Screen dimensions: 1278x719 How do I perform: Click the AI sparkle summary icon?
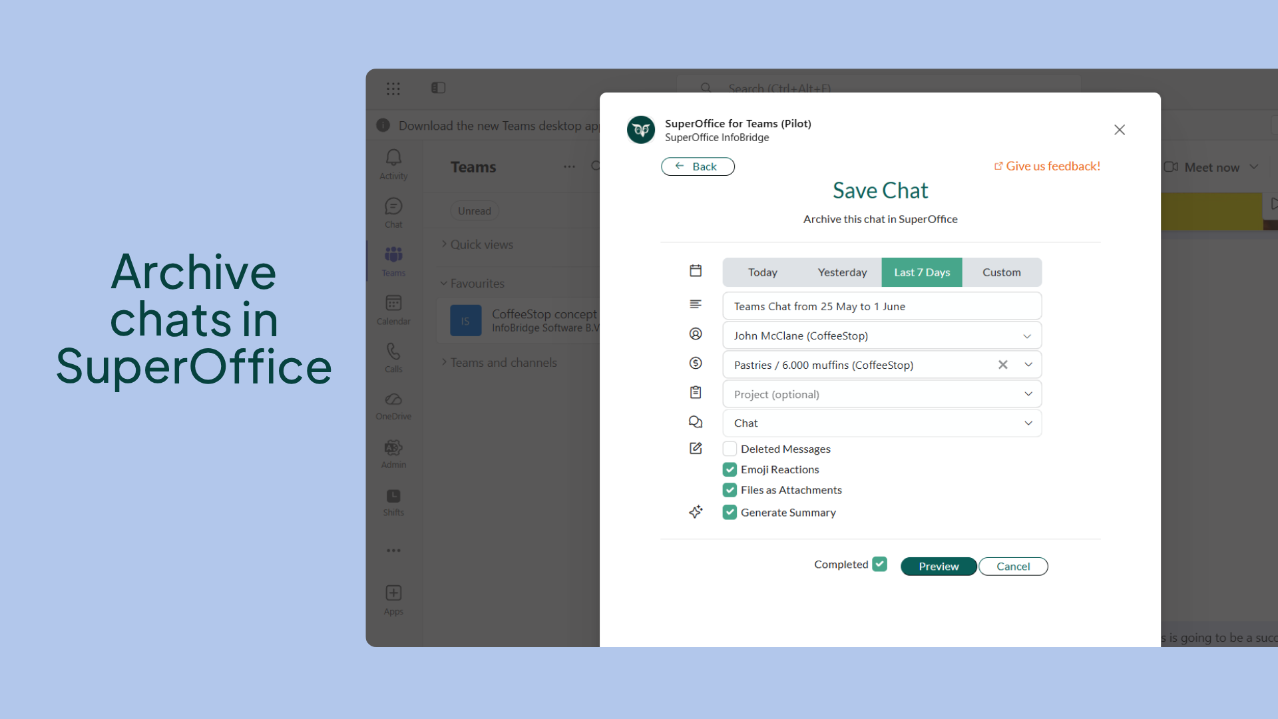696,511
